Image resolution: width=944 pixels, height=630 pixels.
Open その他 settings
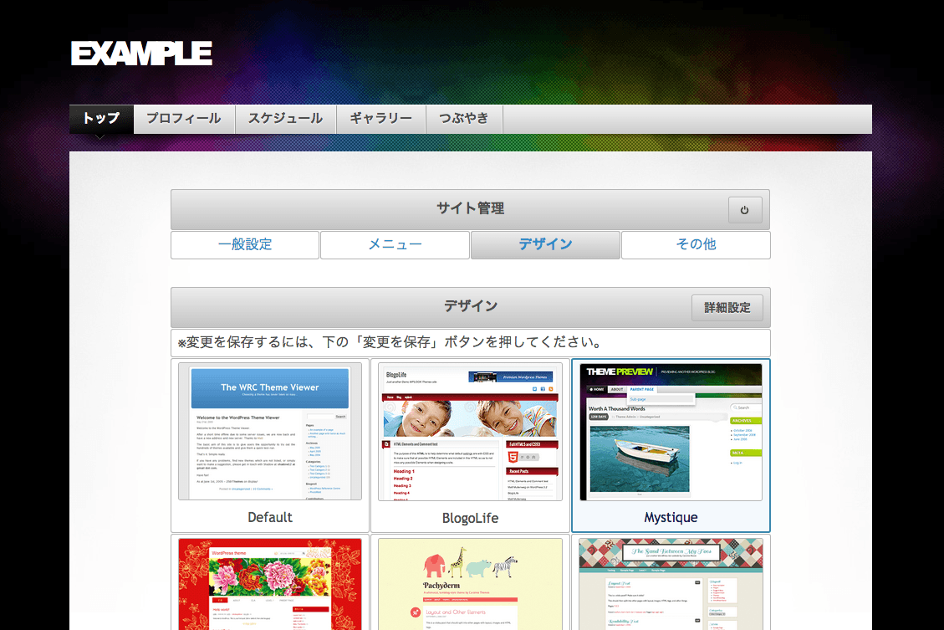coord(696,245)
